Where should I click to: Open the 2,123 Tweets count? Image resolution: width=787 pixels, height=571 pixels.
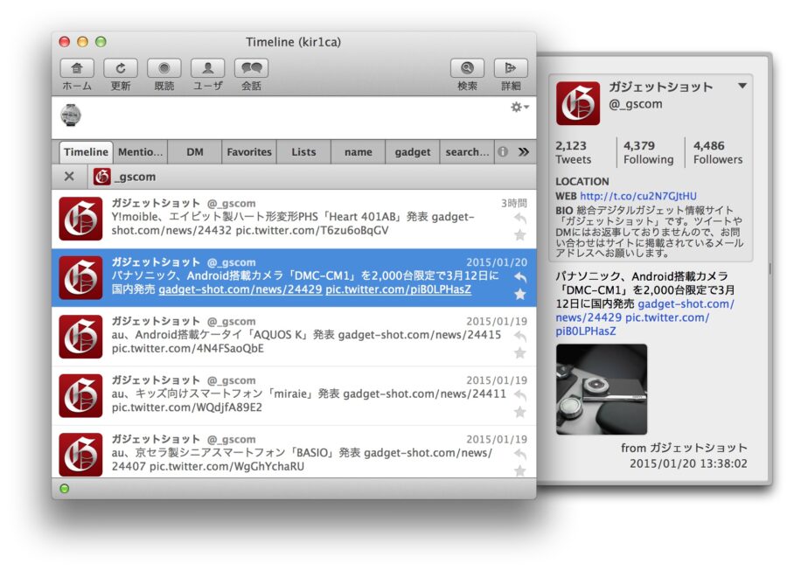point(573,152)
